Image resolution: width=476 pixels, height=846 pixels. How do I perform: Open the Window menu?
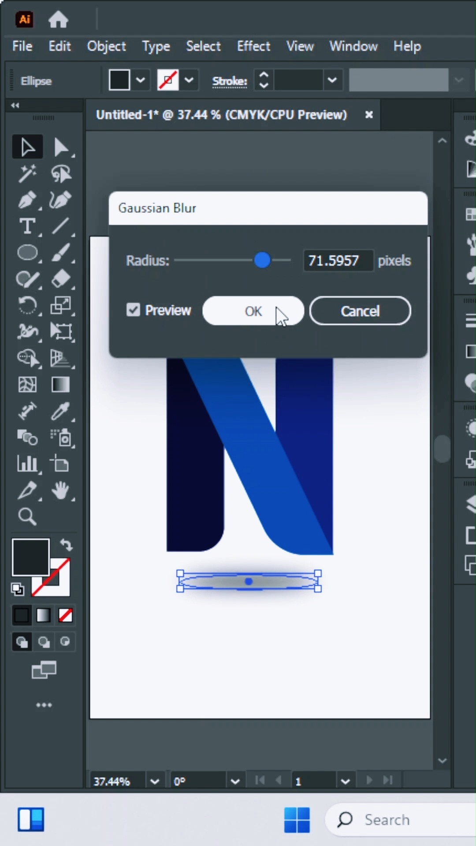[353, 46]
